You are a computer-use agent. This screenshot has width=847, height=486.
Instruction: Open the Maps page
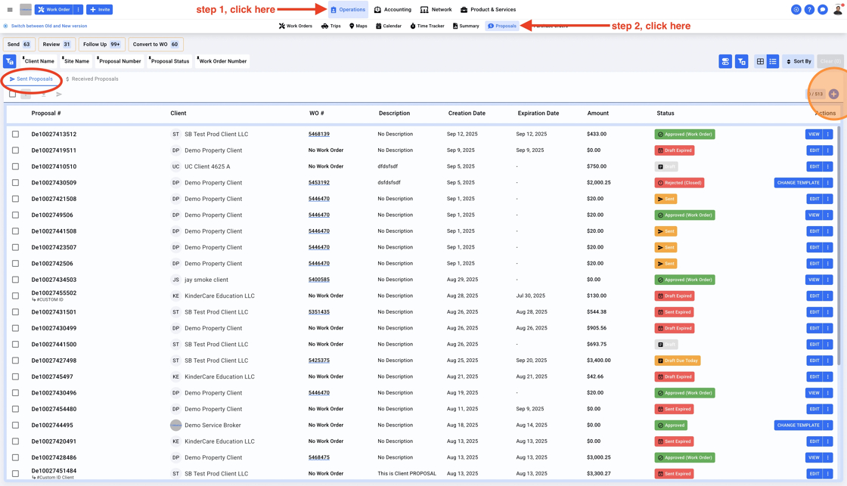(x=358, y=26)
